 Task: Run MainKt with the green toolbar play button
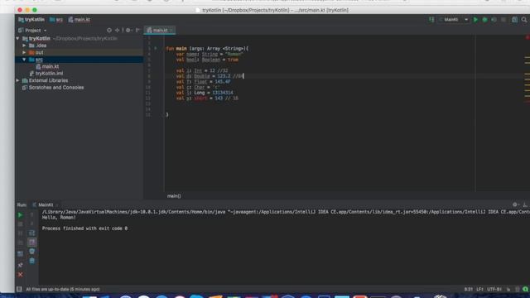pyautogui.click(x=475, y=20)
